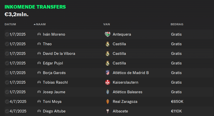The width and height of the screenshot is (214, 116).
Task: Click the Antequera club crest
Action: (108, 34)
